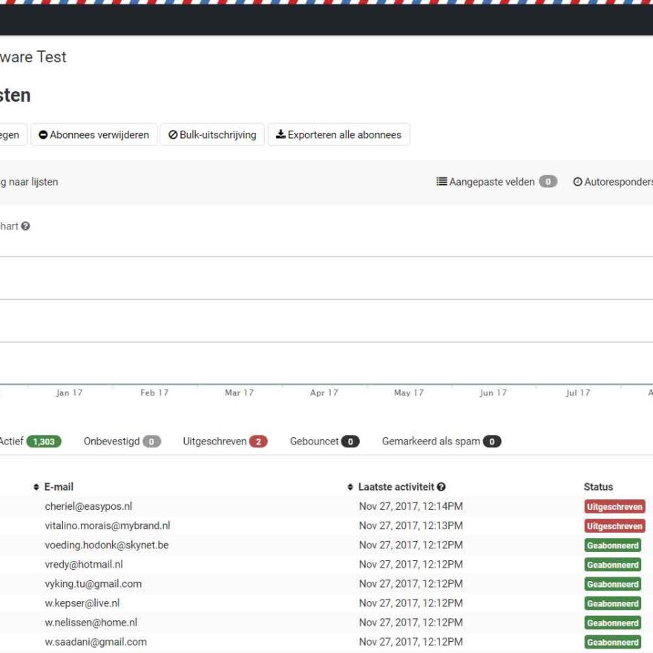653x653 pixels.
Task: Open the Autoresponders link
Action: [x=613, y=182]
